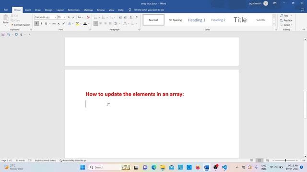
Task: Open the Paragraph dialog launcher
Action: coord(139,30)
